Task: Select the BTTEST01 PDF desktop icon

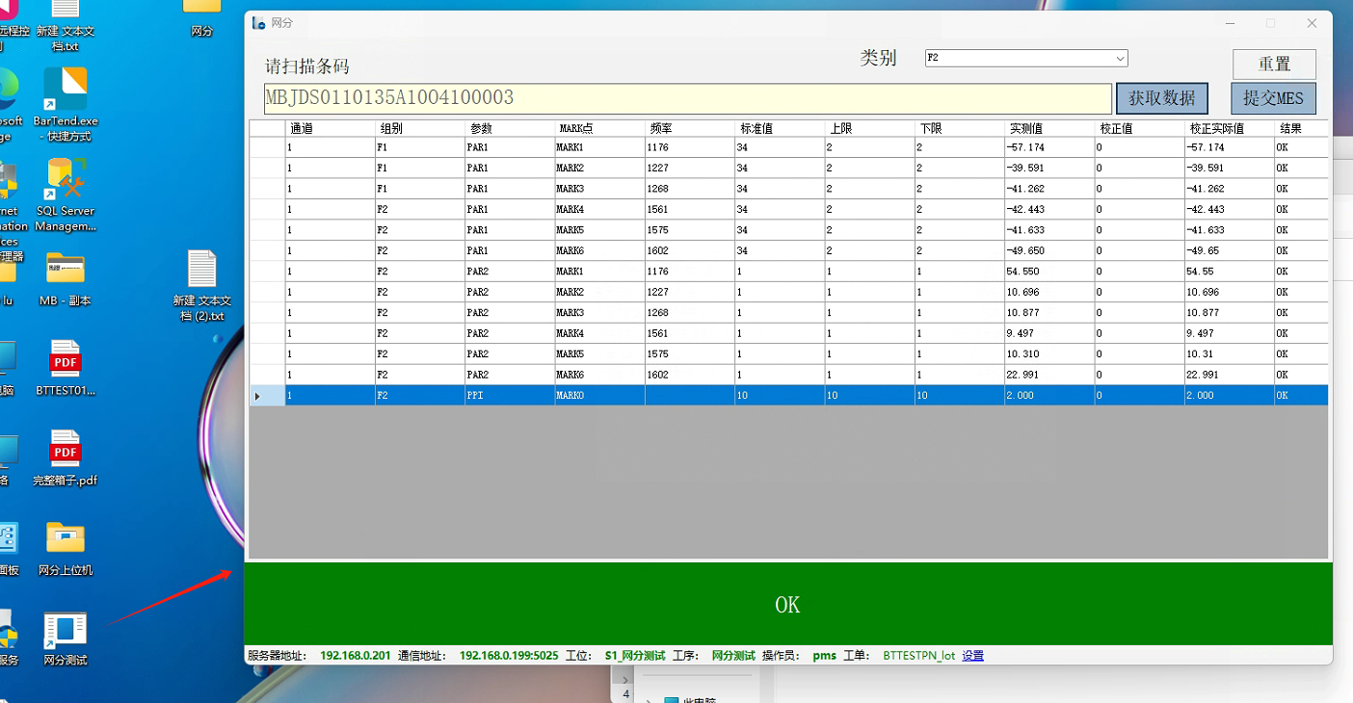Action: click(x=66, y=363)
